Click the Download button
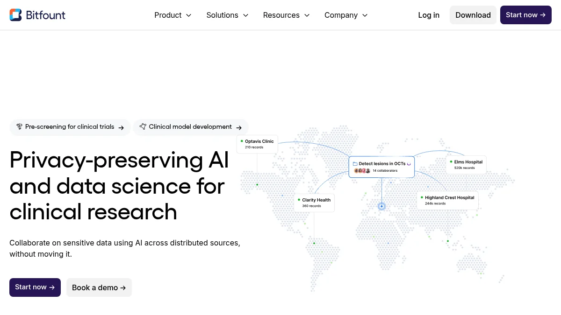Image resolution: width=561 pixels, height=315 pixels. coord(473,15)
